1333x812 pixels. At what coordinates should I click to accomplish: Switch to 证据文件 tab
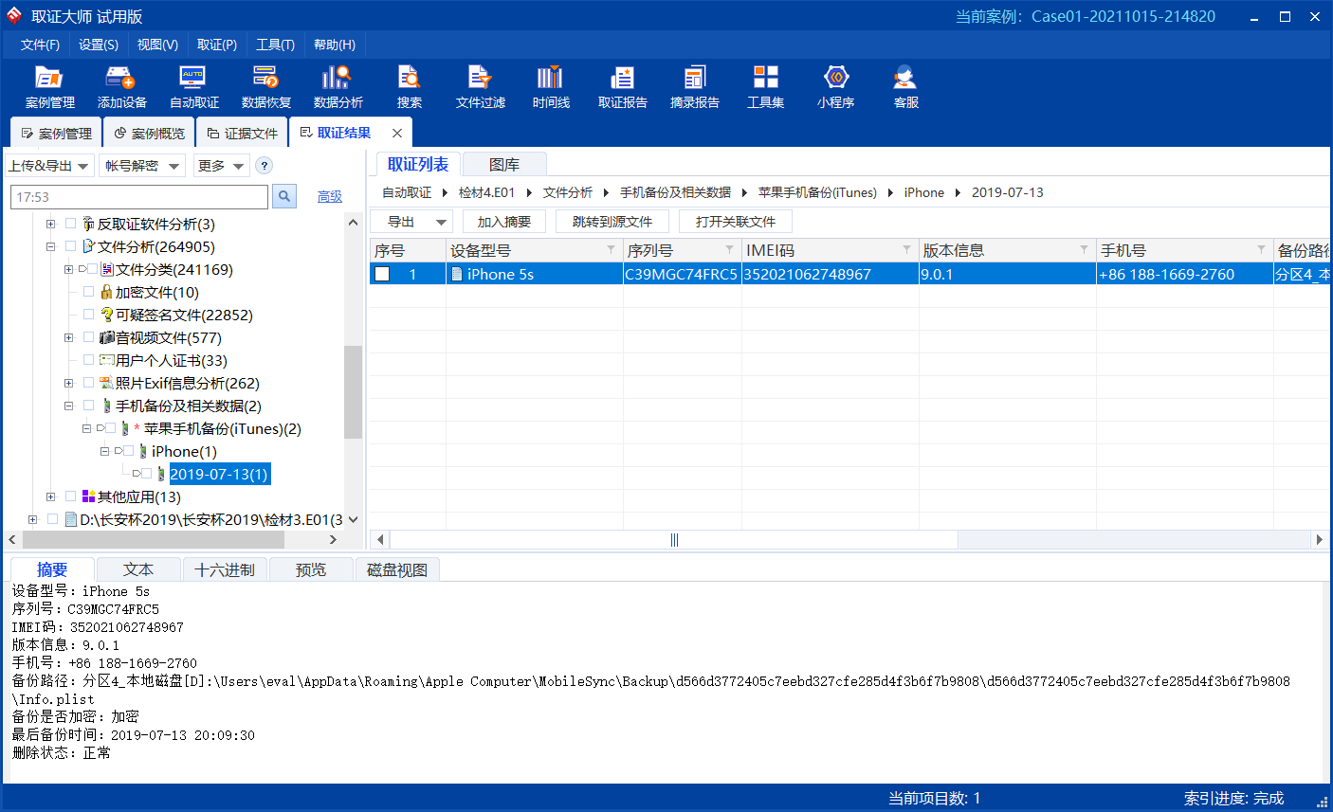(243, 134)
